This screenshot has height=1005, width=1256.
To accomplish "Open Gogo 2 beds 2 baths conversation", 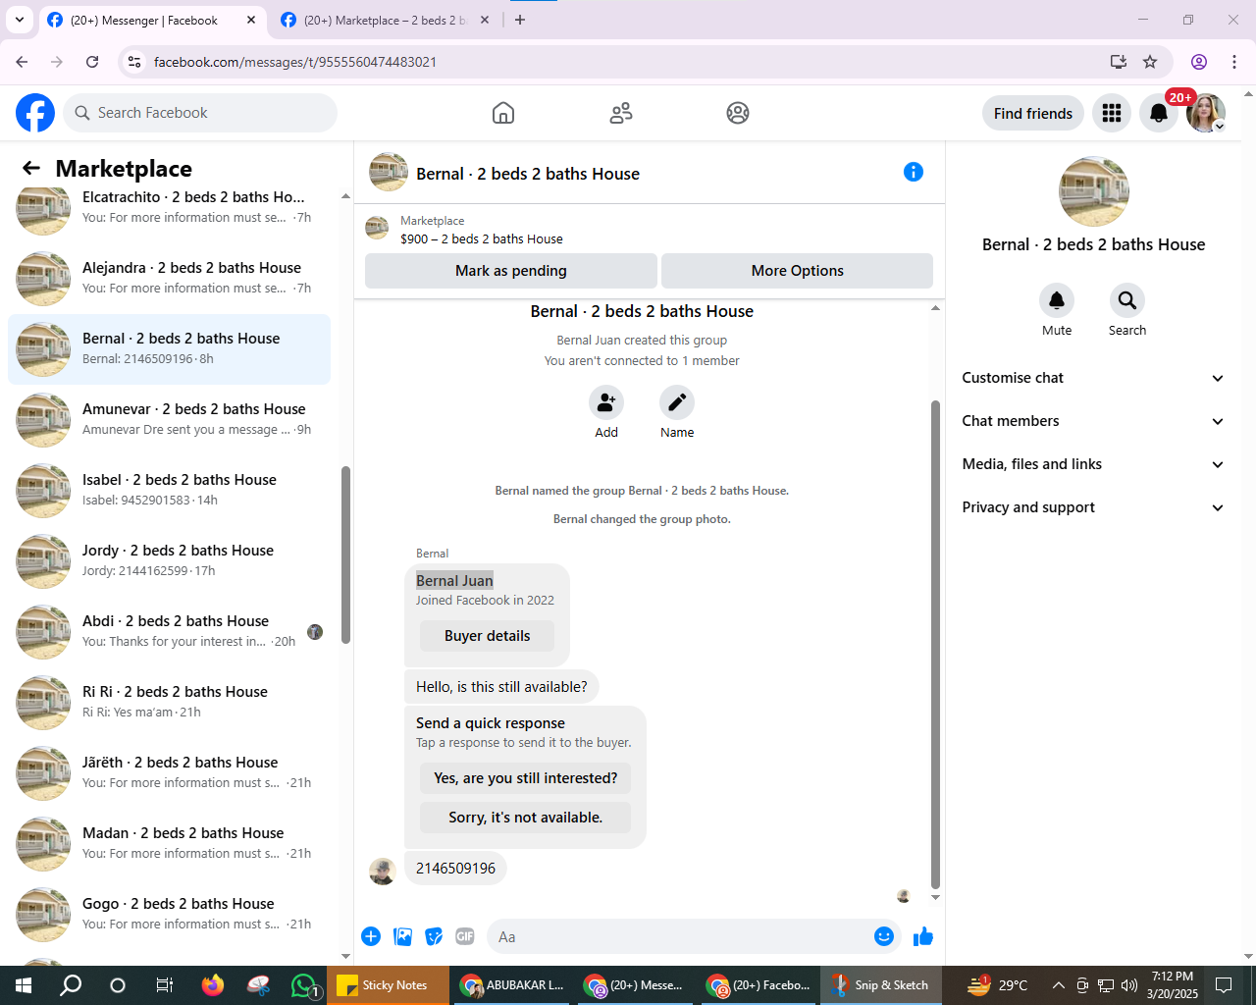I will (169, 914).
